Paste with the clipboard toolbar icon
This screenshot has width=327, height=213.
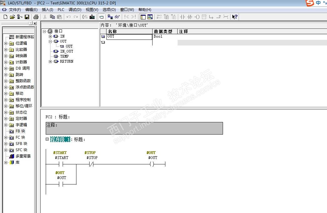pos(60,17)
